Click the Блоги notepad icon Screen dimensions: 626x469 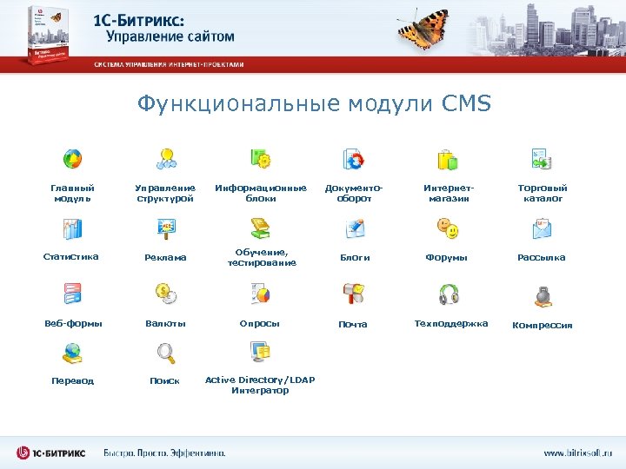355,228
